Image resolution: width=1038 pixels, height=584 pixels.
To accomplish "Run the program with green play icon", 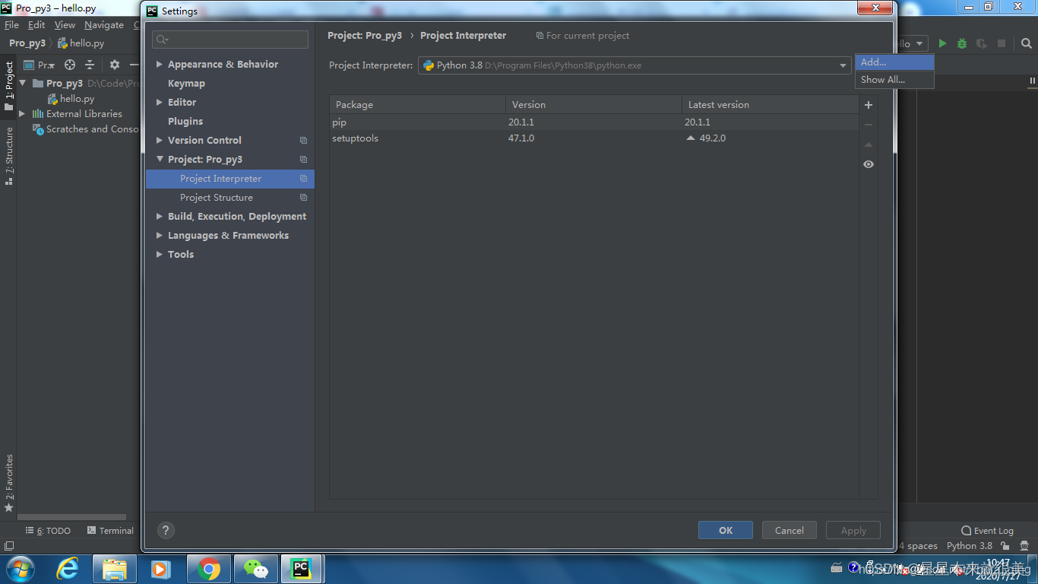I will [x=942, y=44].
